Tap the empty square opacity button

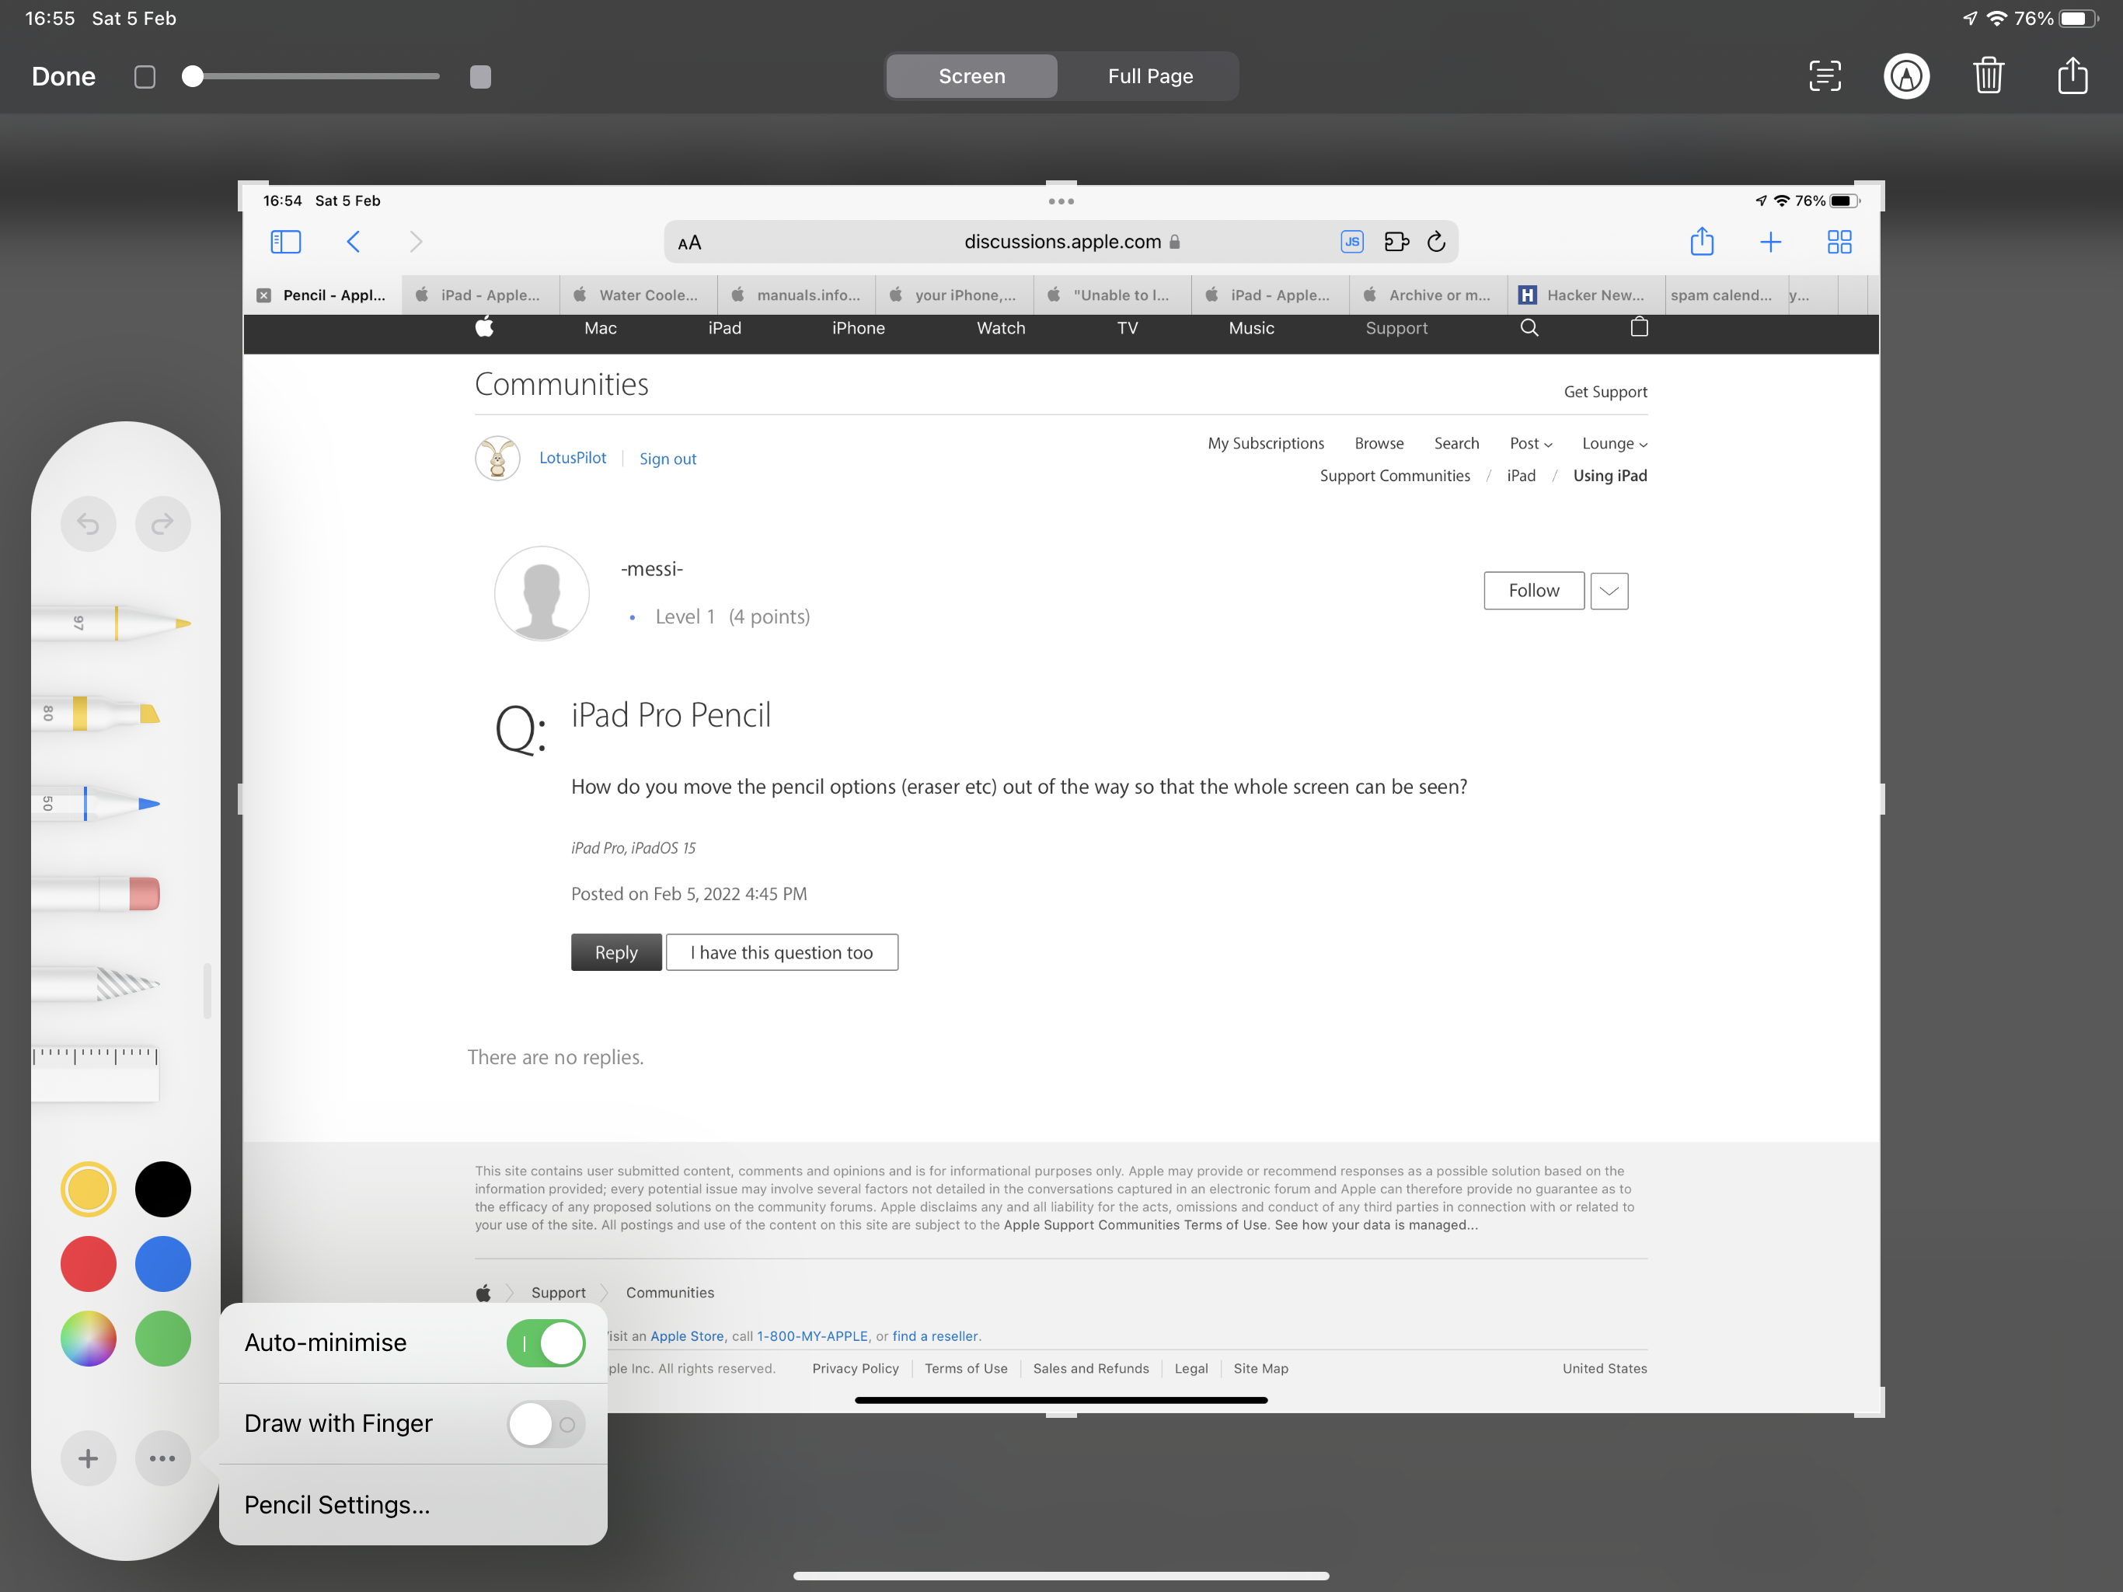click(x=145, y=77)
